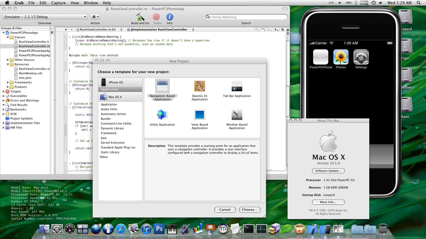Open Photos app in iPhone simulator
The width and height of the screenshot is (426, 239).
click(341, 57)
